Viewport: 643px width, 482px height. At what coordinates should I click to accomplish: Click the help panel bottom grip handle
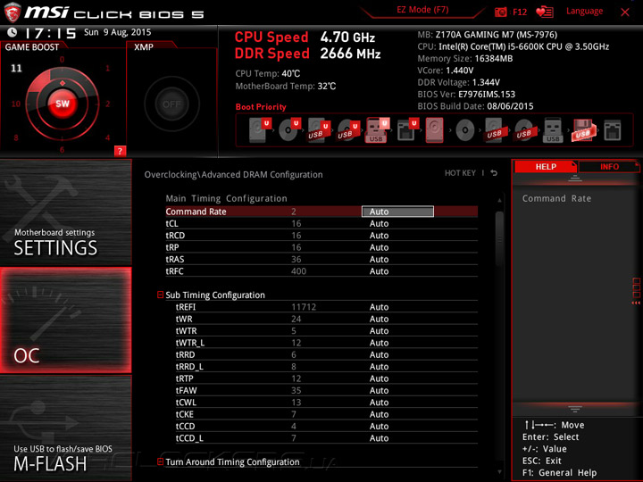pyautogui.click(x=575, y=409)
